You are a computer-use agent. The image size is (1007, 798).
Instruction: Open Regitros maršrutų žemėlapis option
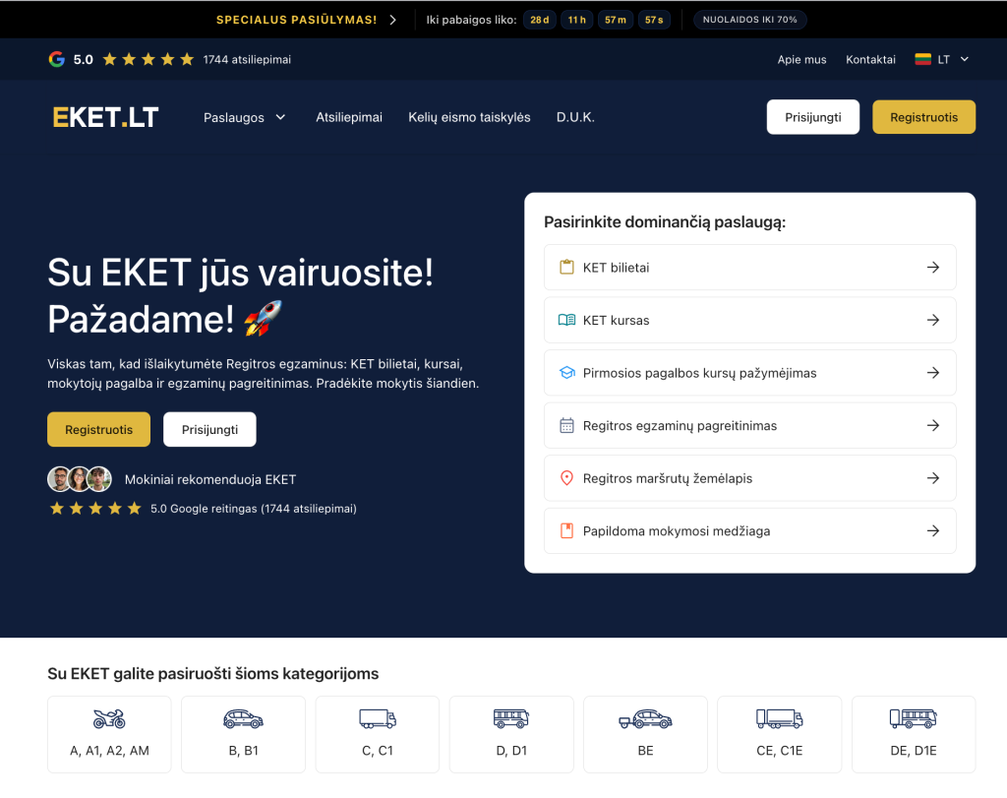[x=749, y=478]
